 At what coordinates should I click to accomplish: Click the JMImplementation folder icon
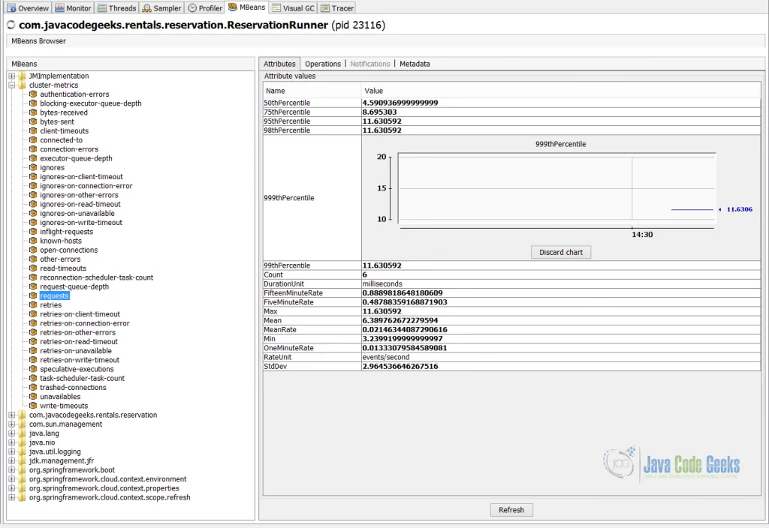pyautogui.click(x=22, y=76)
